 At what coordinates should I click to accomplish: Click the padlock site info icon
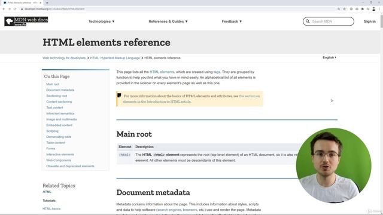pos(22,9)
